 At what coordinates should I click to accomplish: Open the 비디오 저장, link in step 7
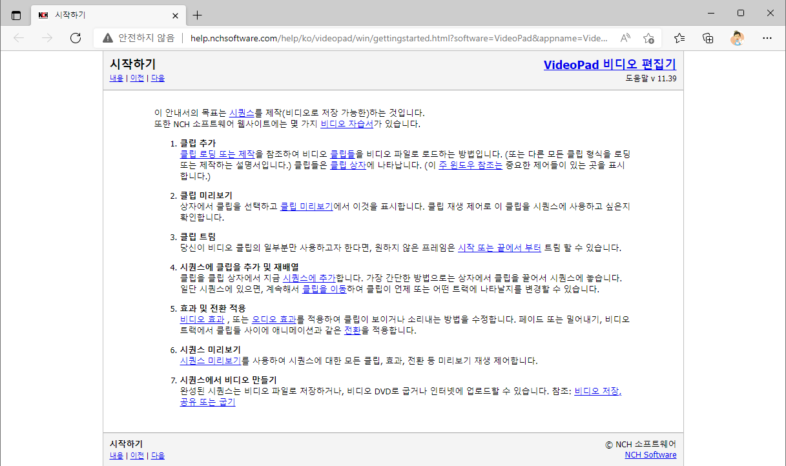click(598, 391)
